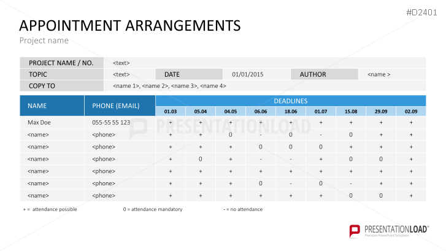Click the PHONE (EMAIL) column header
Screen dimensions: 446x251
coord(120,106)
